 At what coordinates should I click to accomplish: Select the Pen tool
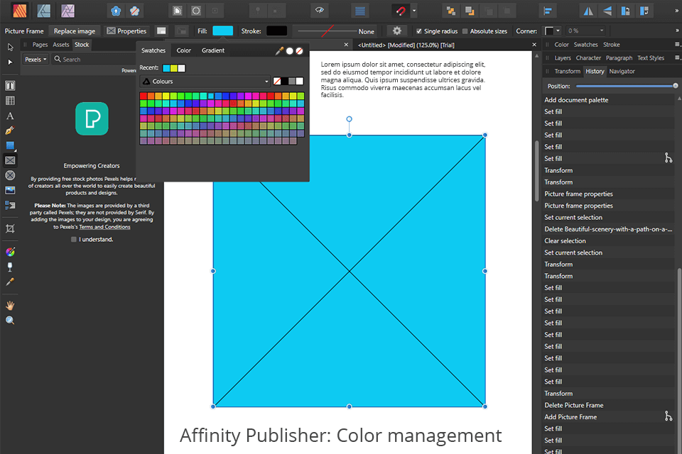coord(10,131)
